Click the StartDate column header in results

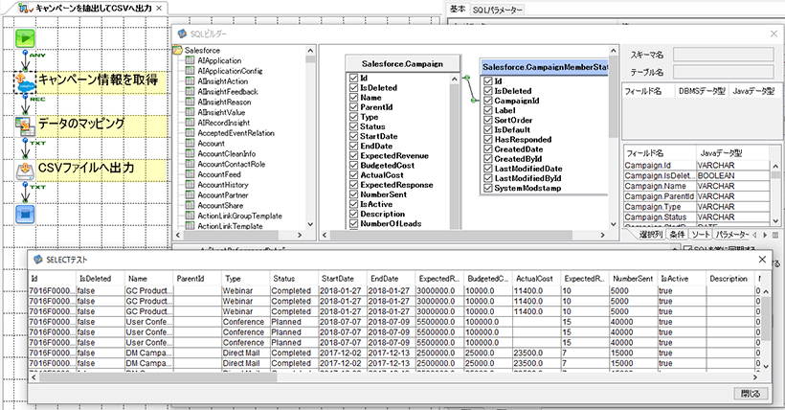click(x=343, y=279)
